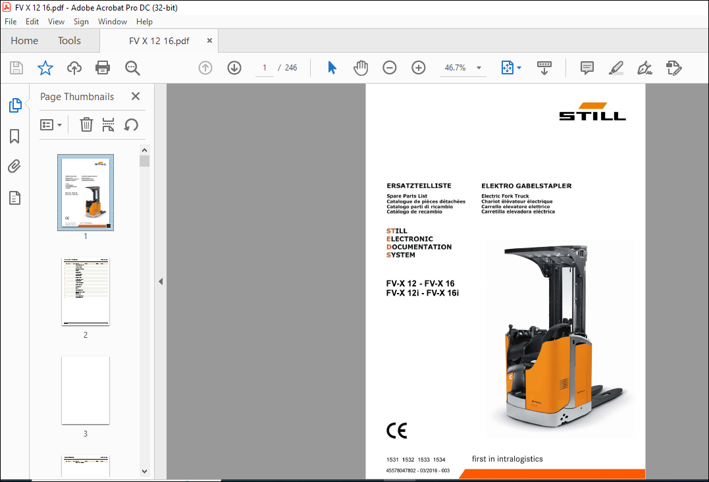Click the 'Spare Parts List' text
Image resolution: width=709 pixels, height=482 pixels.
point(406,196)
